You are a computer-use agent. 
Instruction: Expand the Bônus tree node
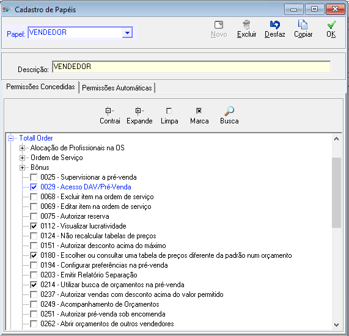point(22,167)
